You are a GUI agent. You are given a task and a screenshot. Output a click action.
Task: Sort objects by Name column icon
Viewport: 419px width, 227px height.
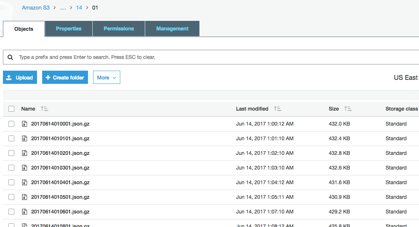(x=44, y=109)
